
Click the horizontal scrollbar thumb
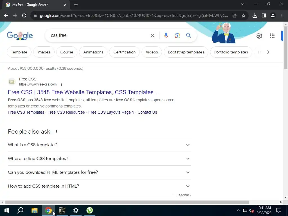pyautogui.click(x=127, y=202)
